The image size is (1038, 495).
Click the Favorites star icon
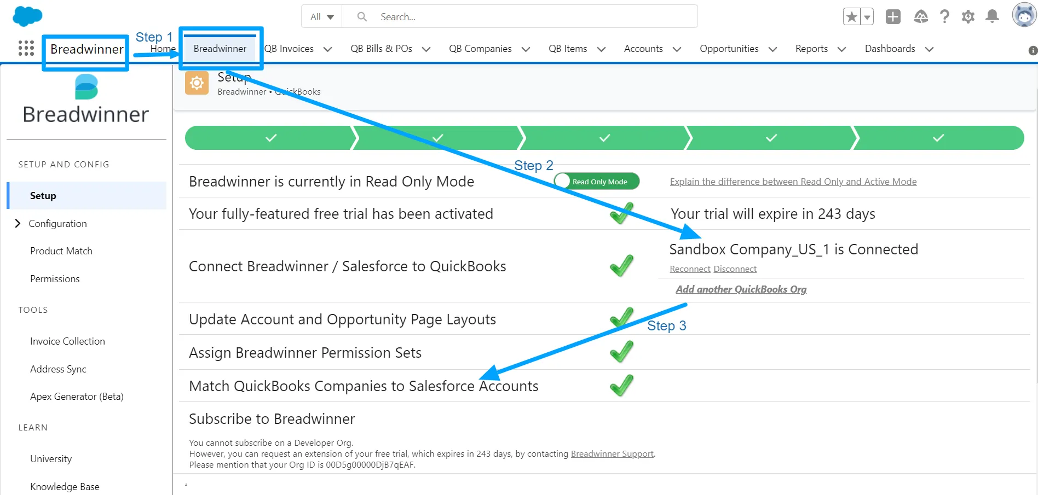coord(852,17)
